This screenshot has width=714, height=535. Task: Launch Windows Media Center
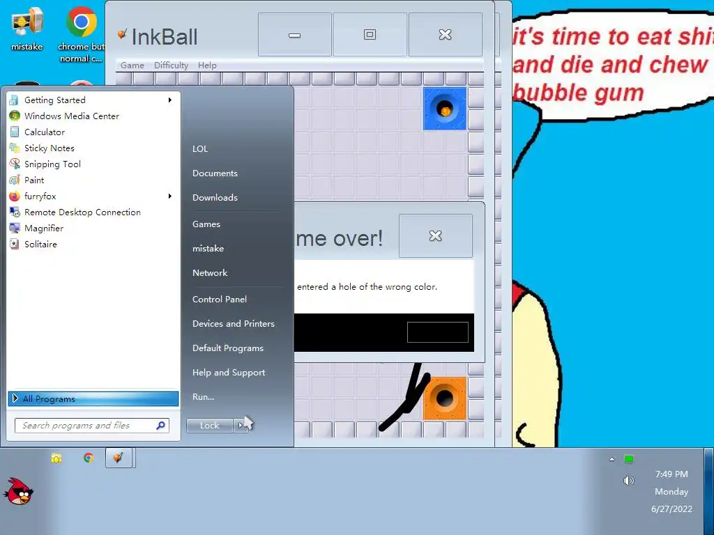point(93,116)
